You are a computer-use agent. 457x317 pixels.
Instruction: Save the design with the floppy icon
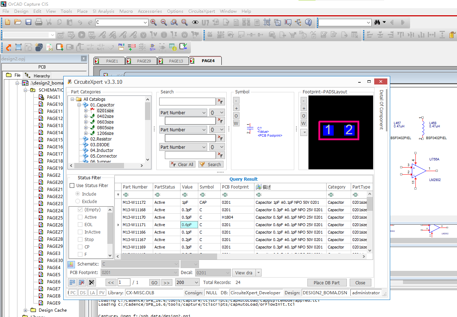pos(28,22)
